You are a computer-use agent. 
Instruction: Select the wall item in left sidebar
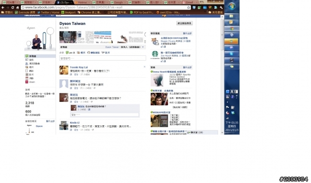[40, 56]
